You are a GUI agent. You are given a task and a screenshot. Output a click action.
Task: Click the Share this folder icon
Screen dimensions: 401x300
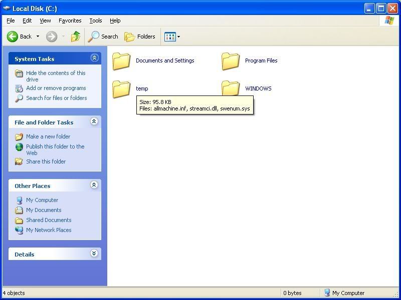click(x=19, y=161)
